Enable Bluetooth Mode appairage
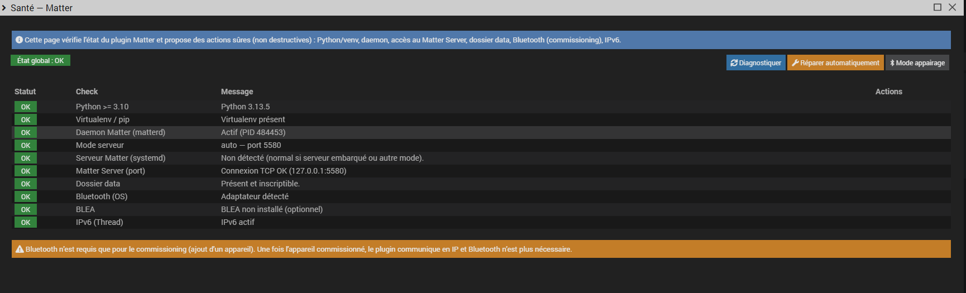The width and height of the screenshot is (966, 293). 917,63
